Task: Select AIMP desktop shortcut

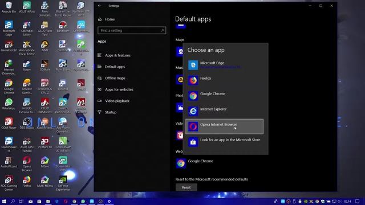Action: (x=44, y=46)
